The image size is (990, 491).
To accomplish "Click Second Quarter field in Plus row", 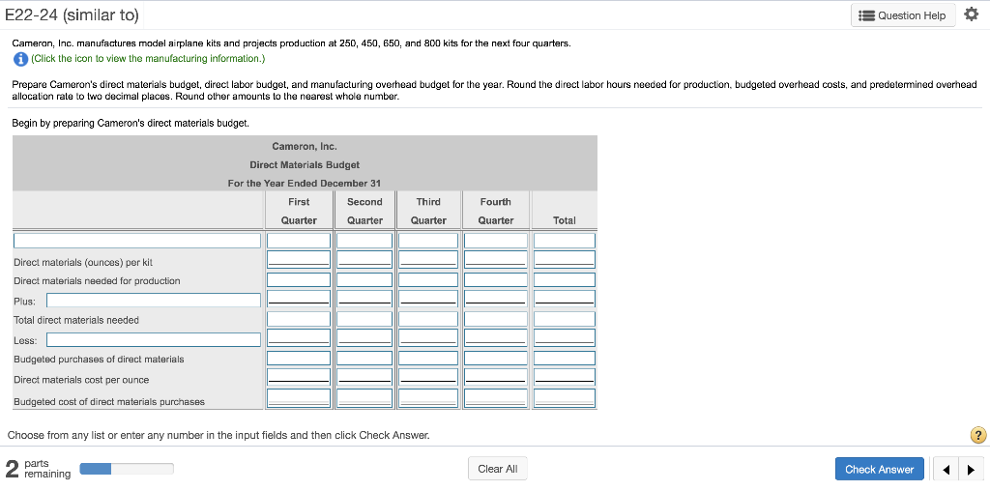I will pyautogui.click(x=364, y=299).
